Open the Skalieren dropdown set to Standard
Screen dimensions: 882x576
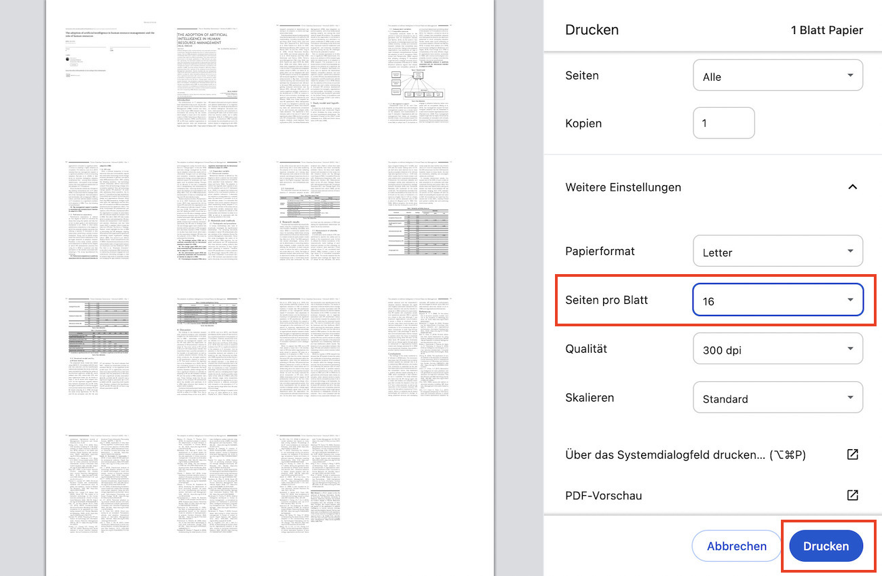pyautogui.click(x=778, y=398)
